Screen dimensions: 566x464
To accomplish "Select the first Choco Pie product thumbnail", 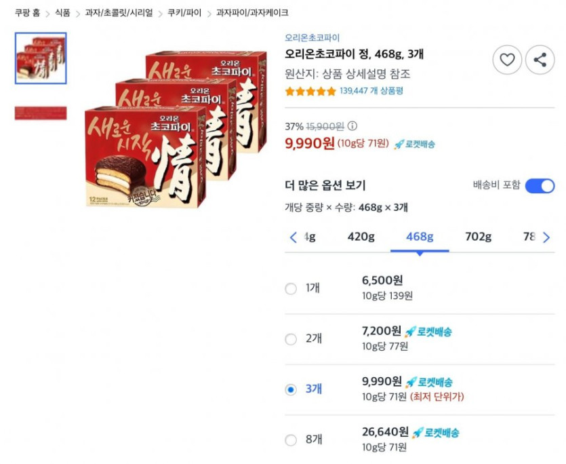I will pyautogui.click(x=41, y=58).
